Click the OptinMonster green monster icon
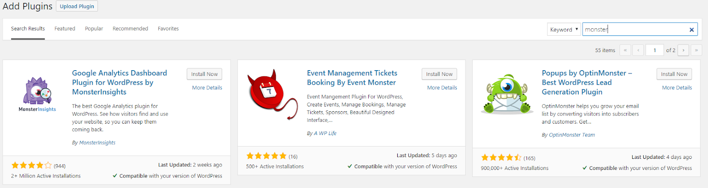The image size is (708, 188). [x=507, y=94]
